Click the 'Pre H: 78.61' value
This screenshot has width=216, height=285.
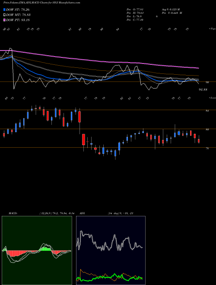point(135,13)
